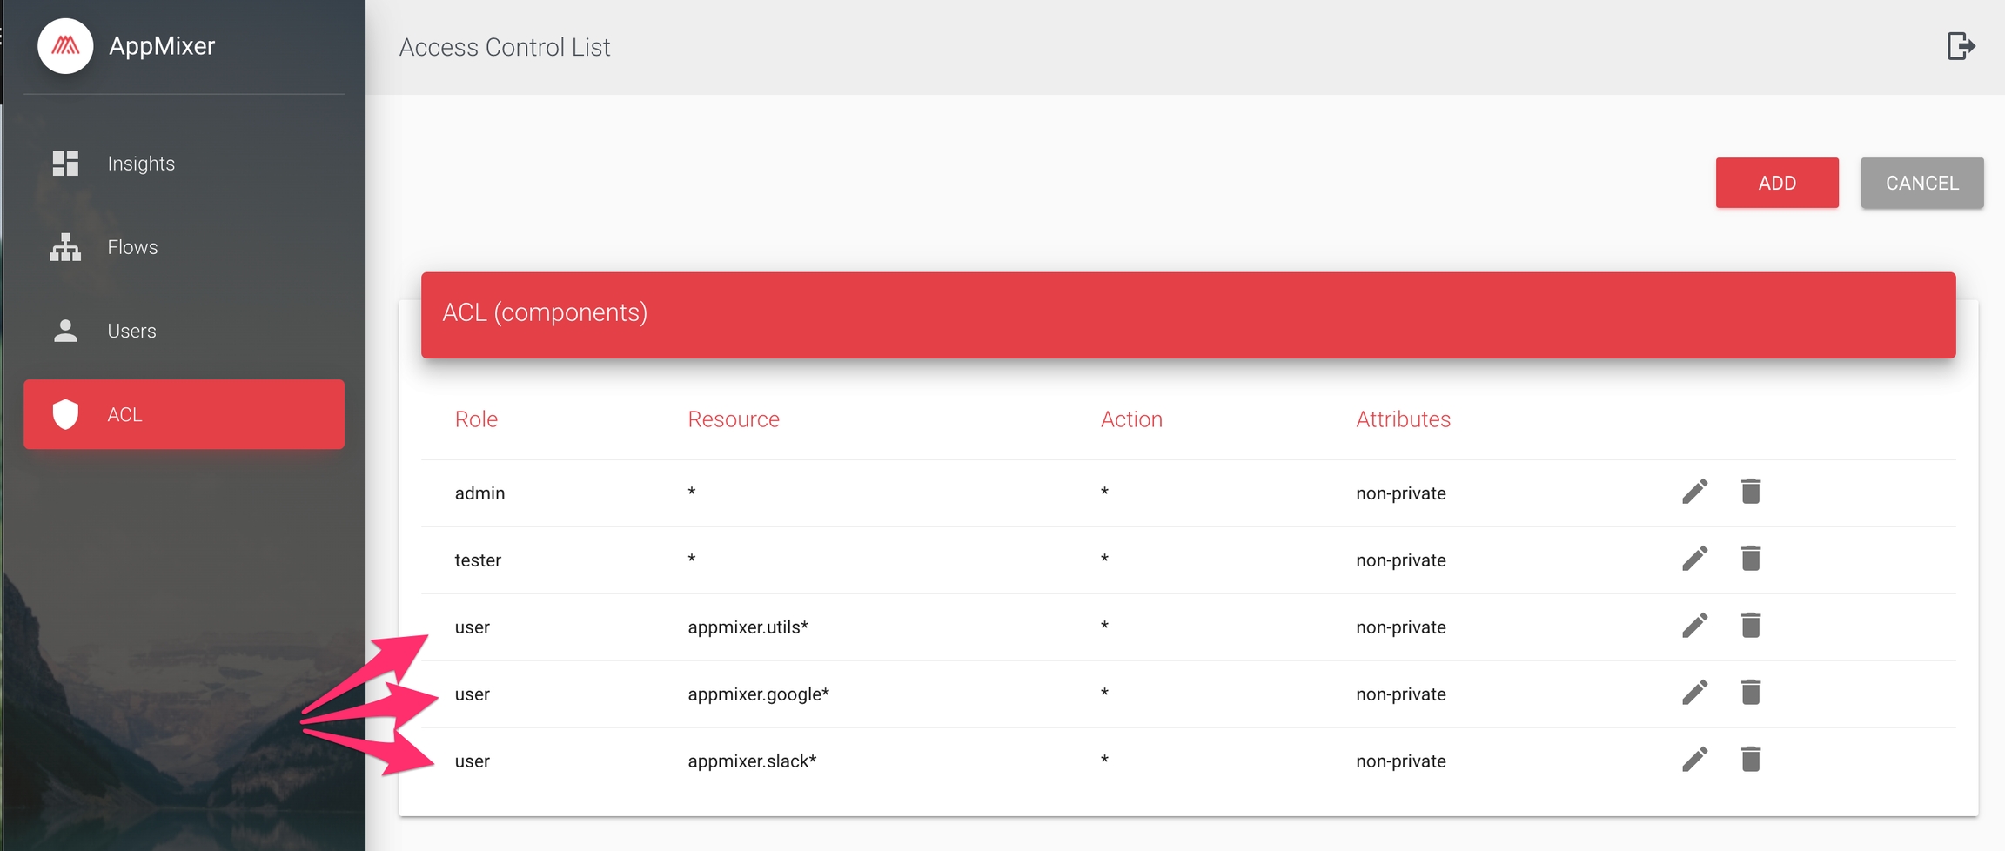This screenshot has width=2005, height=851.
Task: Open the Users section
Action: (131, 331)
